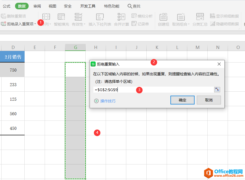Confirm the dialog with 确定
This screenshot has width=245, height=180.
182,100
